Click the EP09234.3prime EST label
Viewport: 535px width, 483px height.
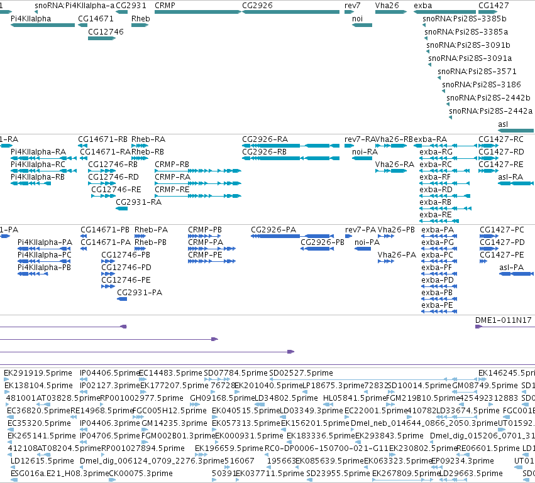click(x=463, y=461)
